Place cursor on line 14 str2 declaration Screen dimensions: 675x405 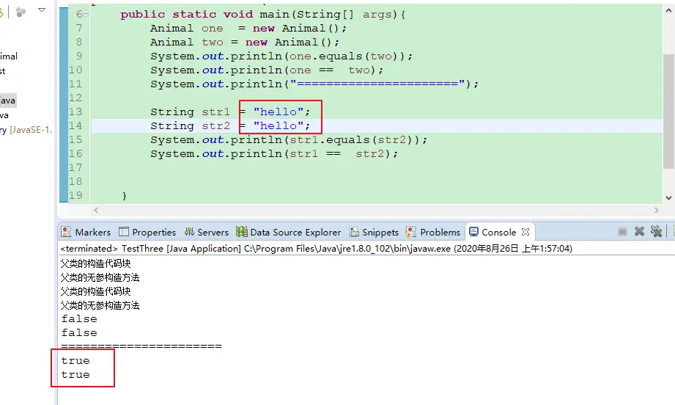[220, 126]
